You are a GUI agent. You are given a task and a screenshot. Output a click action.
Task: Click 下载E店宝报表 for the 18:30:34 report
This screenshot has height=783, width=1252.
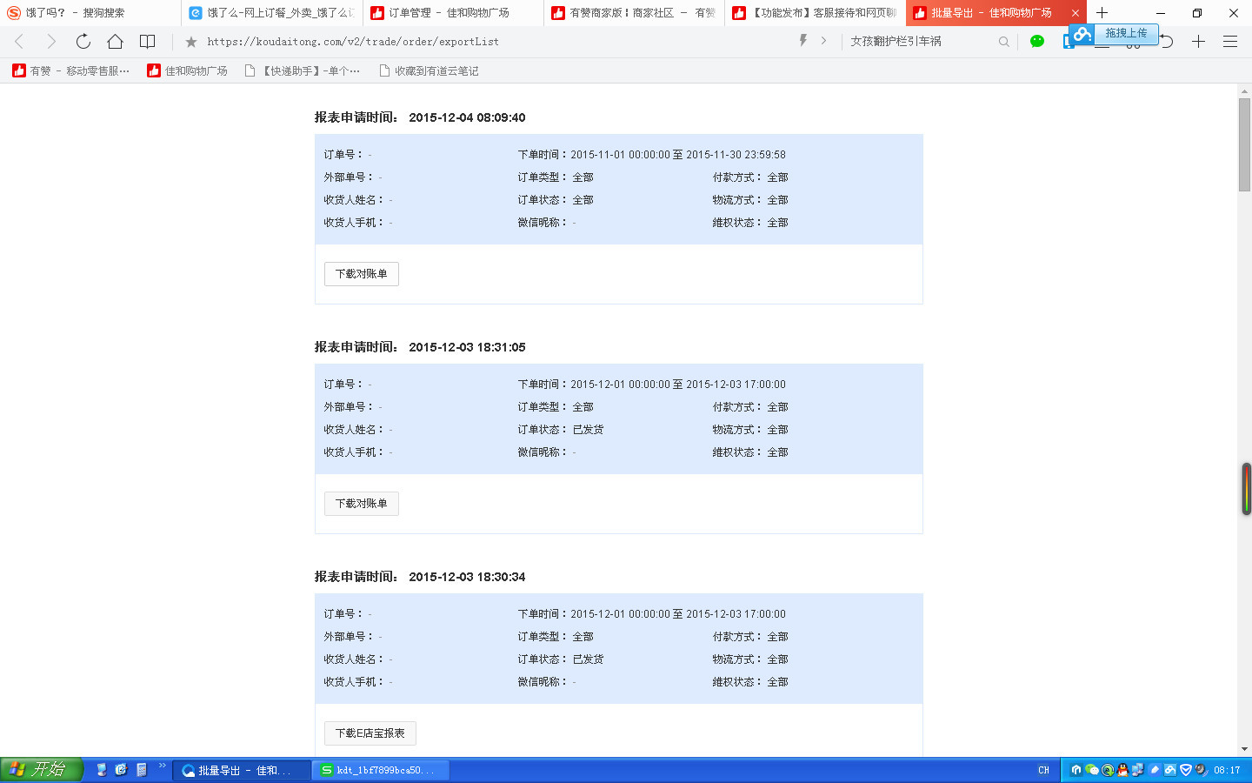pos(370,733)
